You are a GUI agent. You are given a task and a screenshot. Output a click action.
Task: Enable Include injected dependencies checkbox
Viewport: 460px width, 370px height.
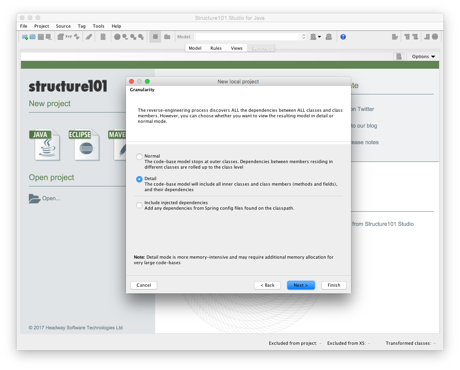[139, 205]
